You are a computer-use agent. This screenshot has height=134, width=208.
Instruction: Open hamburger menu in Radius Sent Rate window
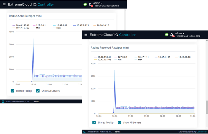point(4,4)
